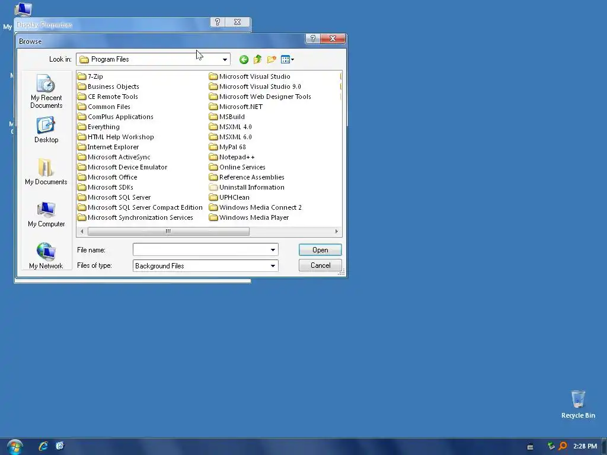Click the magnifier tray icon

tap(563, 446)
